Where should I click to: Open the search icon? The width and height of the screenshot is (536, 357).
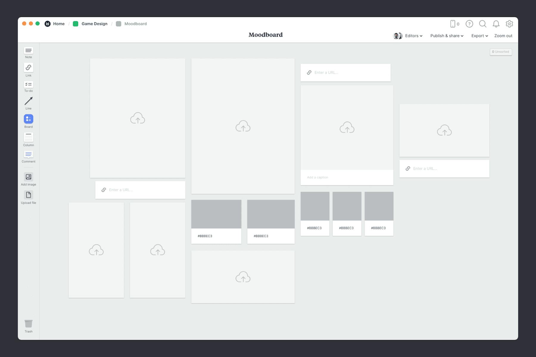tap(483, 24)
